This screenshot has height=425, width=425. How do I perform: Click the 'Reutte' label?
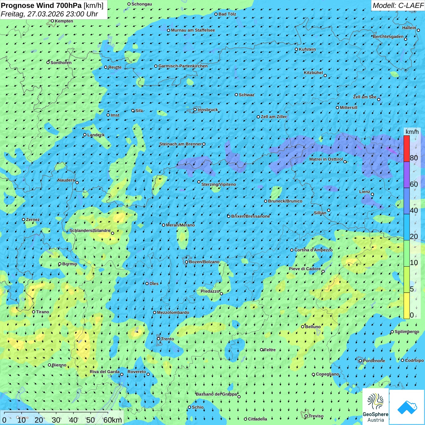[x=115, y=67]
